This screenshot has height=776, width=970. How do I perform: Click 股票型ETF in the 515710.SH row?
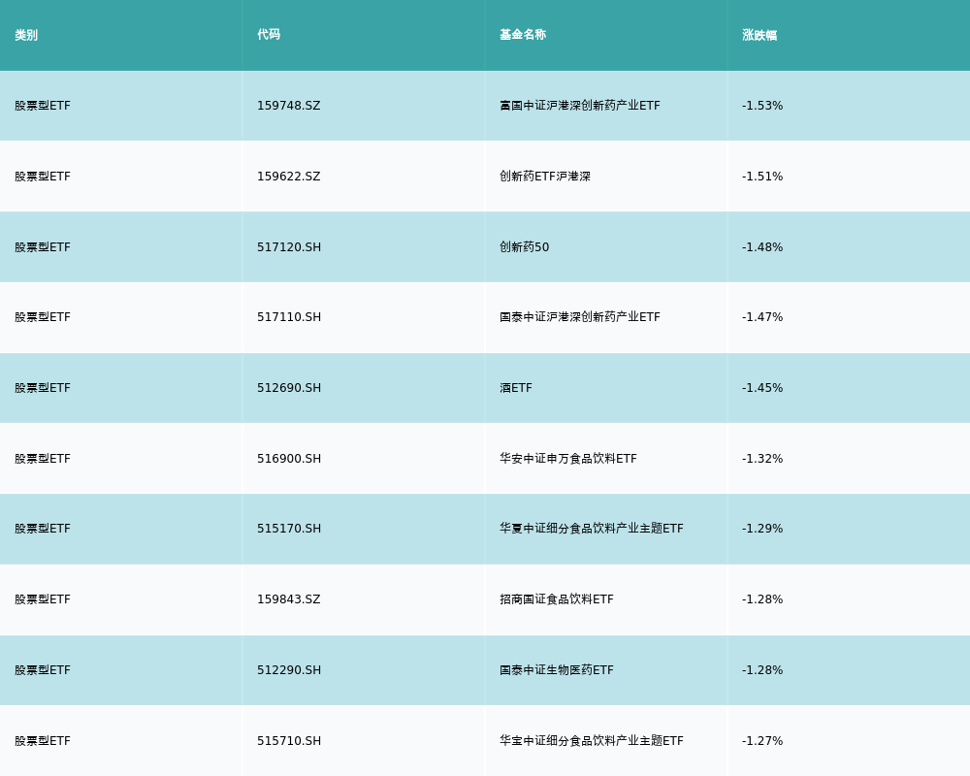click(43, 741)
